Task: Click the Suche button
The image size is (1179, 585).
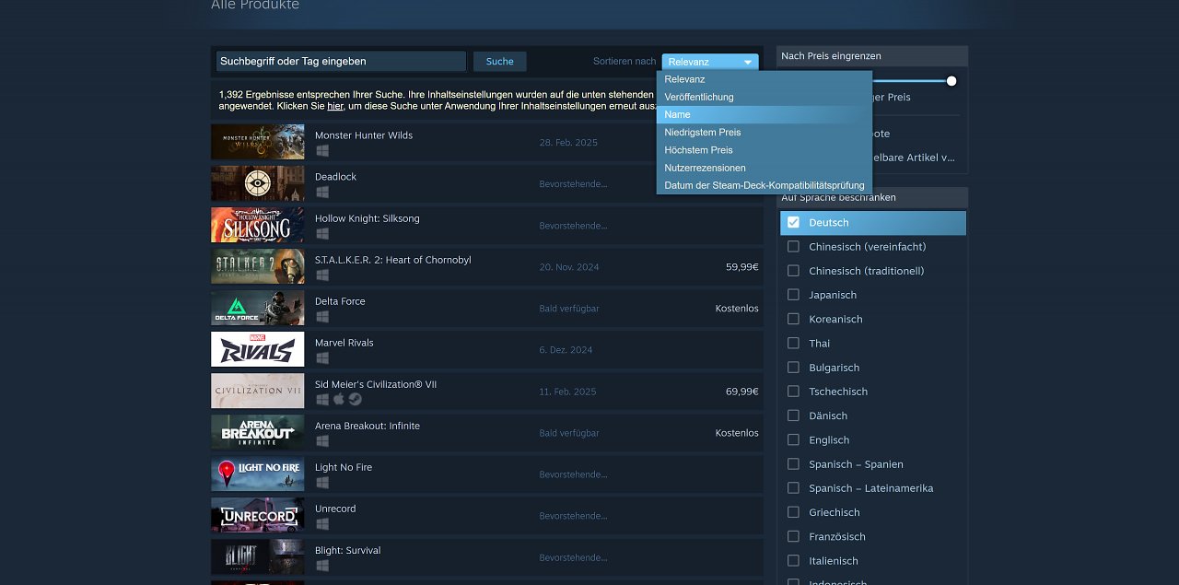Action: tap(500, 62)
